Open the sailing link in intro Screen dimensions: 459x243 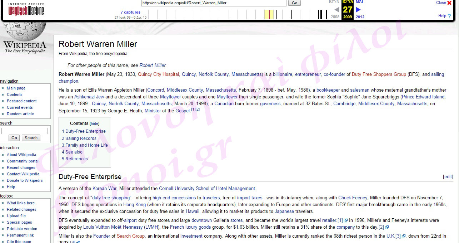[438, 74]
